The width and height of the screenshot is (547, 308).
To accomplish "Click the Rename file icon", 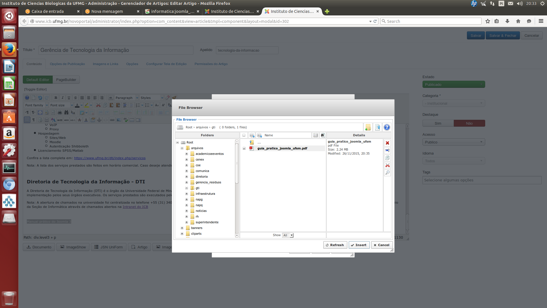I will 387,151.
